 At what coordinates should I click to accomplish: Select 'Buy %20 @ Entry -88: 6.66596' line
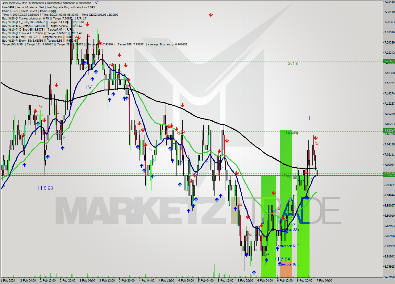(39, 40)
